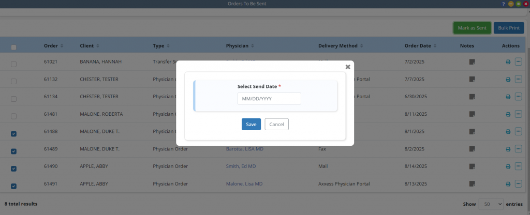Image resolution: width=530 pixels, height=215 pixels.
Task: Close the Select Send Date dialog
Action: tap(348, 67)
